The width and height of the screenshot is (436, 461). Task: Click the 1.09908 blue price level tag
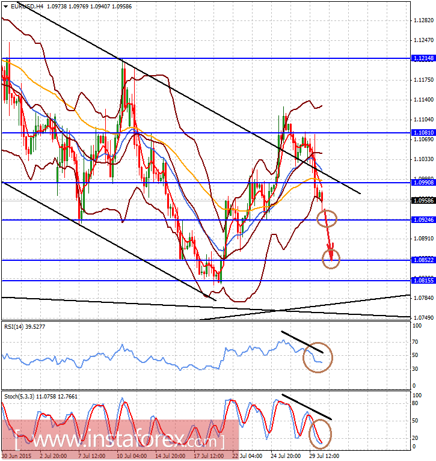pos(423,182)
